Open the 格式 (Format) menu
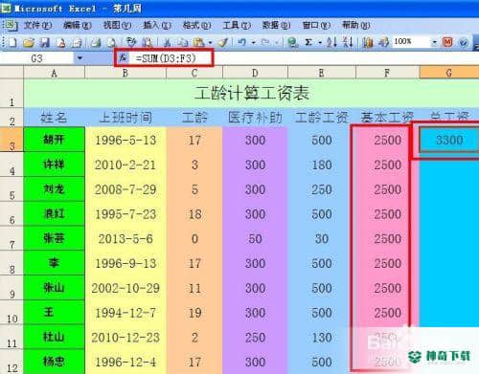 [196, 25]
